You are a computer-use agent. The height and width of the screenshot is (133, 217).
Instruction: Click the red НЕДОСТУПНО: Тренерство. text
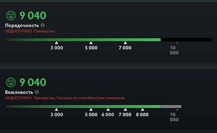pos(30,31)
